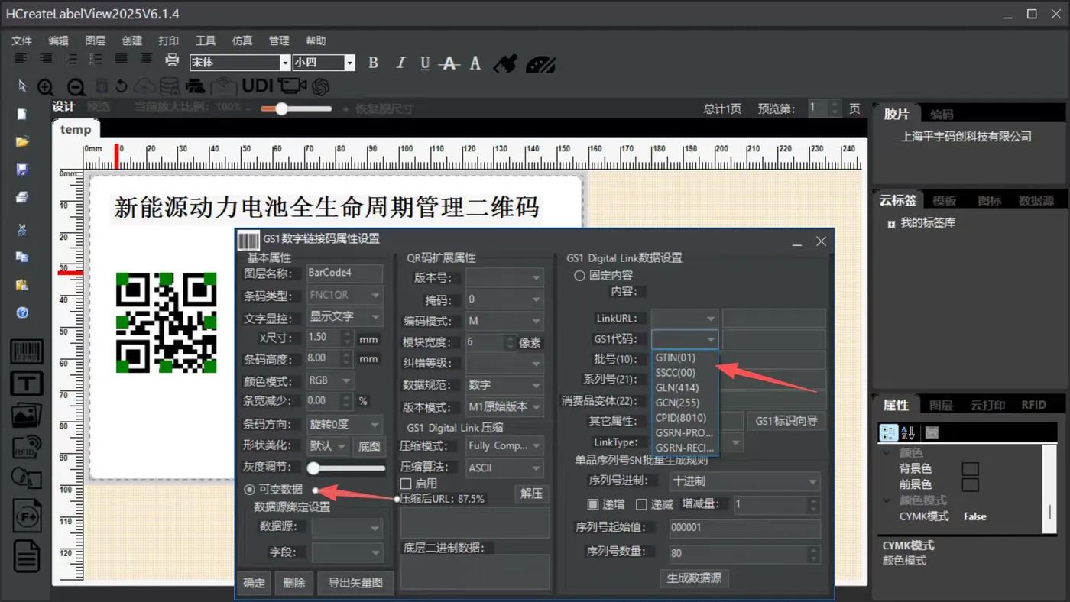Pick the 背景色 color swatch

[x=970, y=468]
